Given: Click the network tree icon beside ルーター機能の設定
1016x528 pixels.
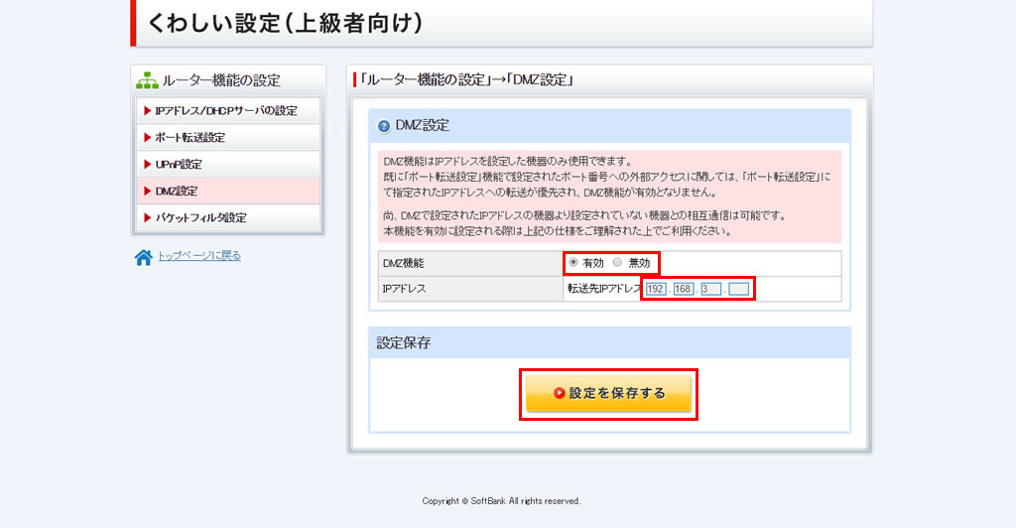Looking at the screenshot, I should [147, 80].
